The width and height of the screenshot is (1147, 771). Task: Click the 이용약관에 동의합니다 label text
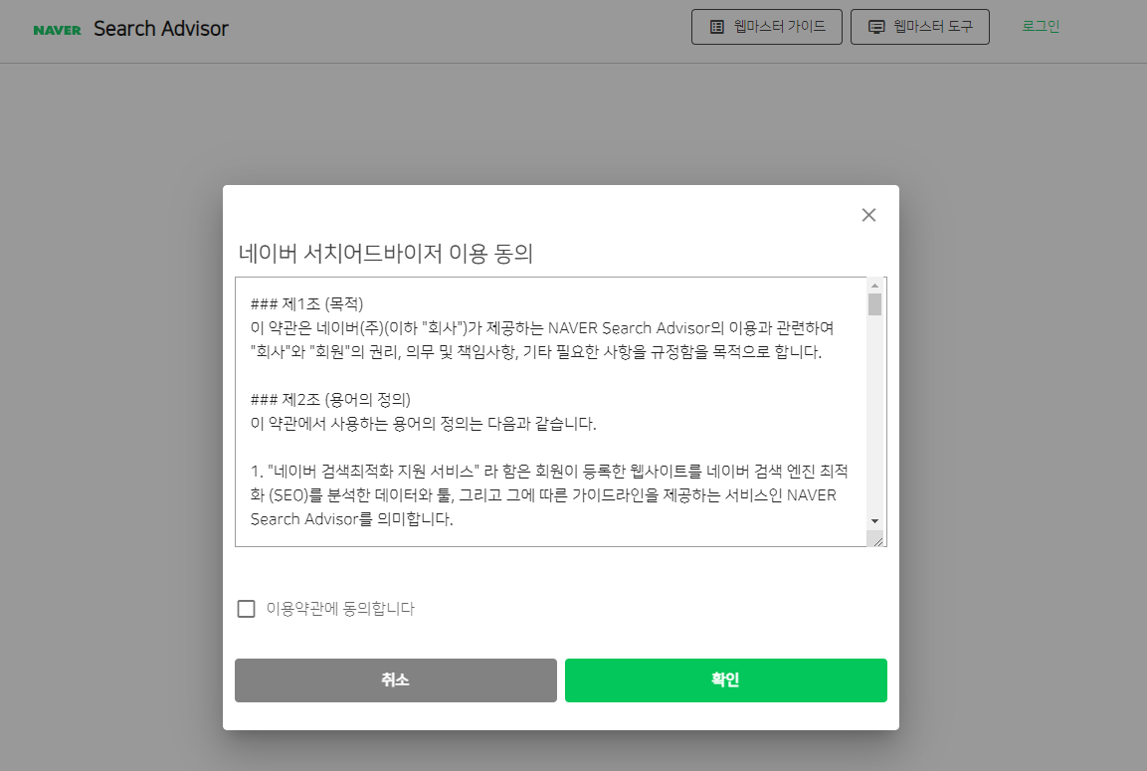(x=340, y=609)
